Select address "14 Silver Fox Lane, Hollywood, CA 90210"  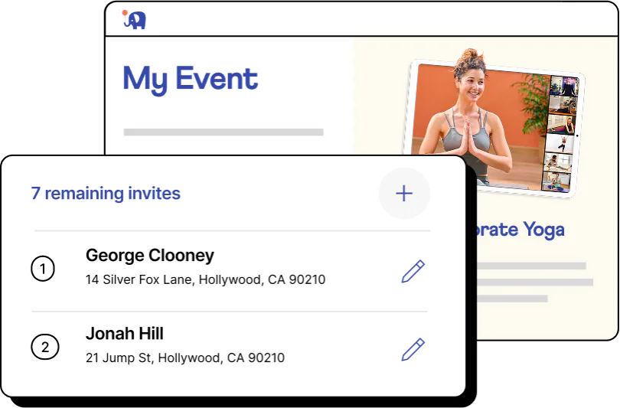pyautogui.click(x=206, y=280)
